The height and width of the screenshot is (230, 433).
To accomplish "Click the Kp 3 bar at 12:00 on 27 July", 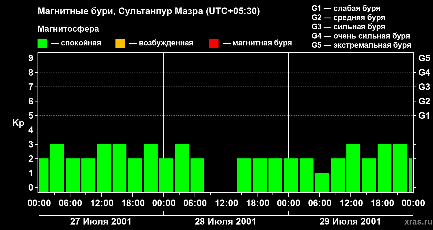I will (104, 168).
